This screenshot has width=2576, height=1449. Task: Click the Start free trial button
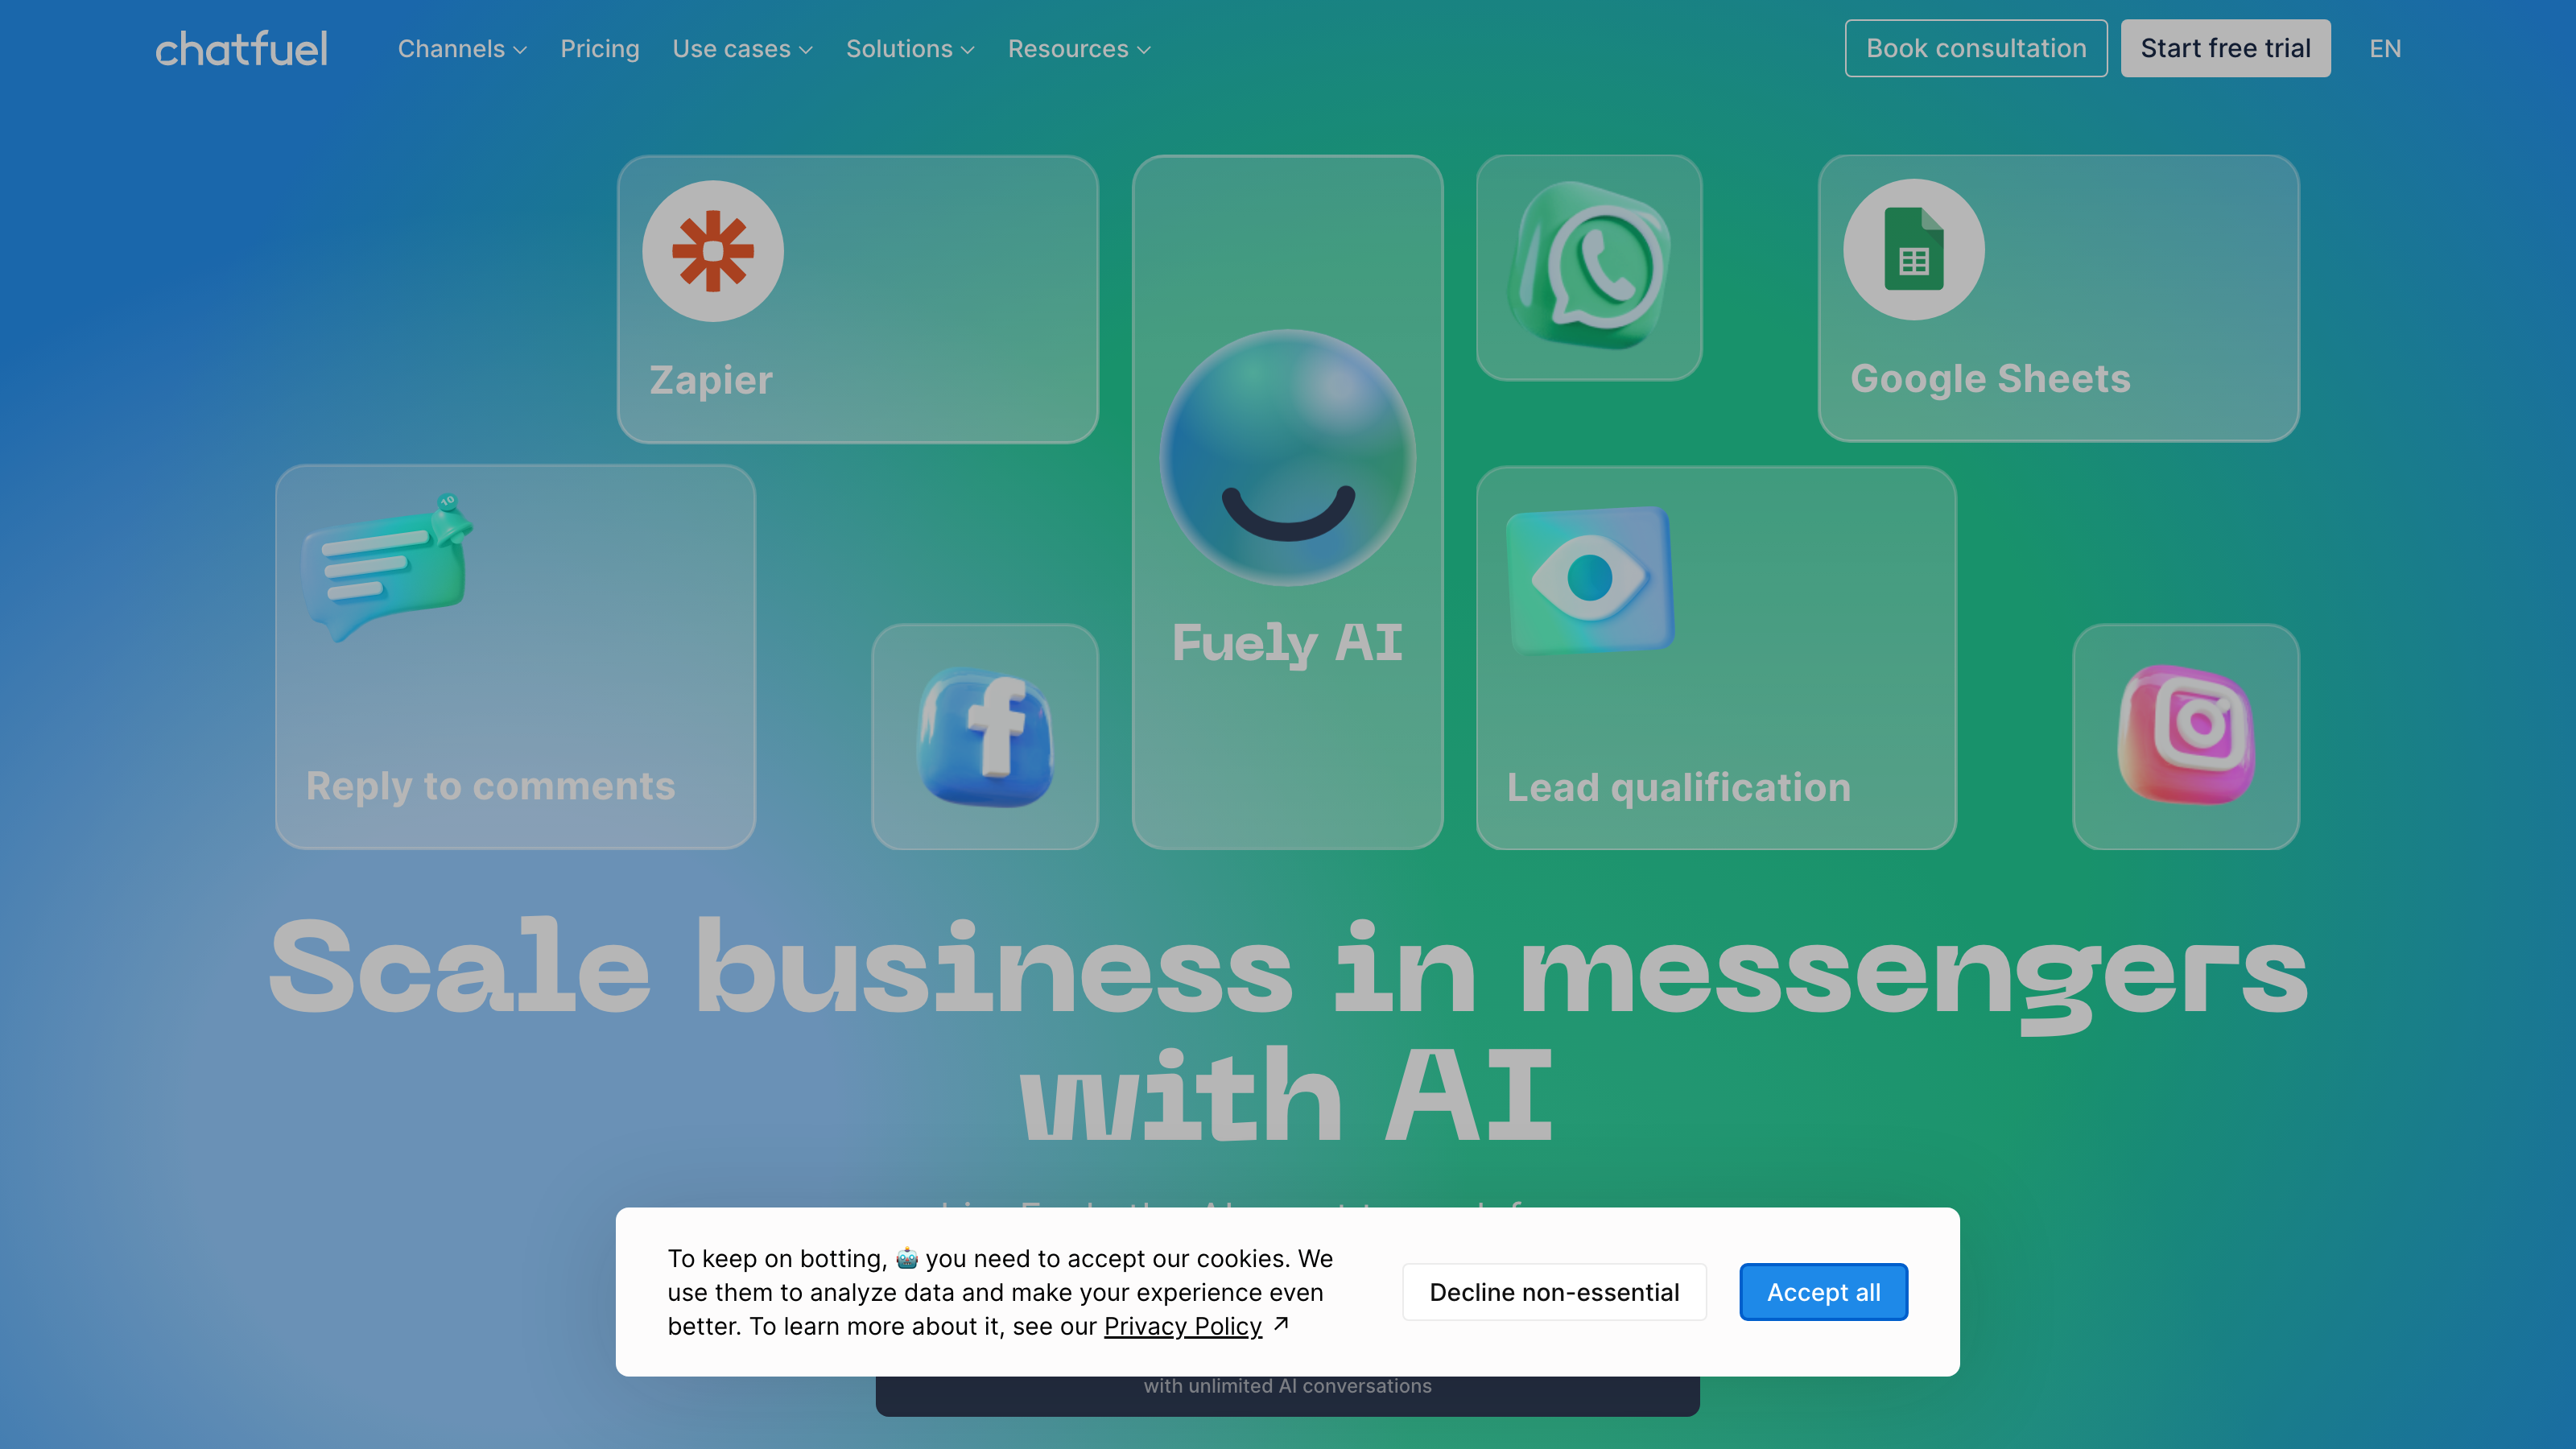(x=2226, y=47)
